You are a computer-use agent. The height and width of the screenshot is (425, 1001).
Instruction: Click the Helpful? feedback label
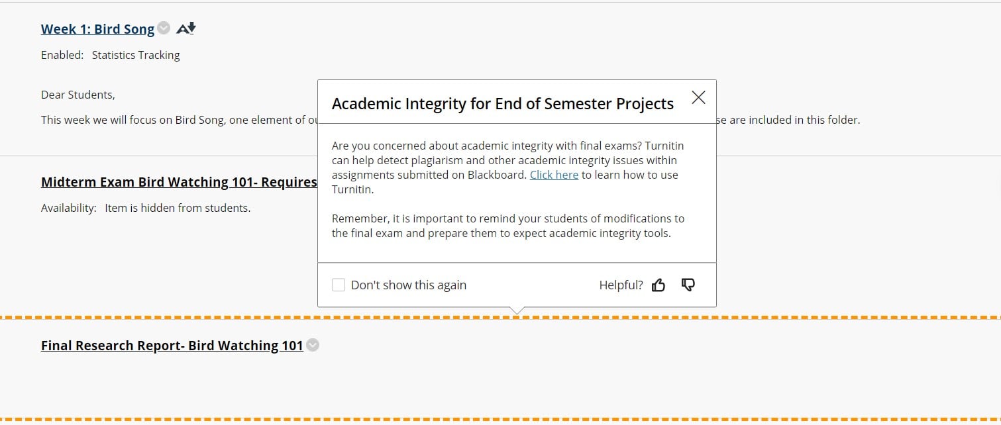621,285
